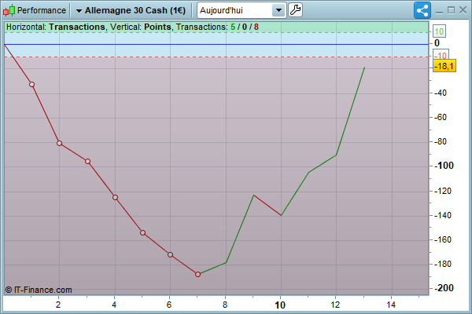Minimize the Performance window
The image size is (472, 314).
click(x=439, y=11)
